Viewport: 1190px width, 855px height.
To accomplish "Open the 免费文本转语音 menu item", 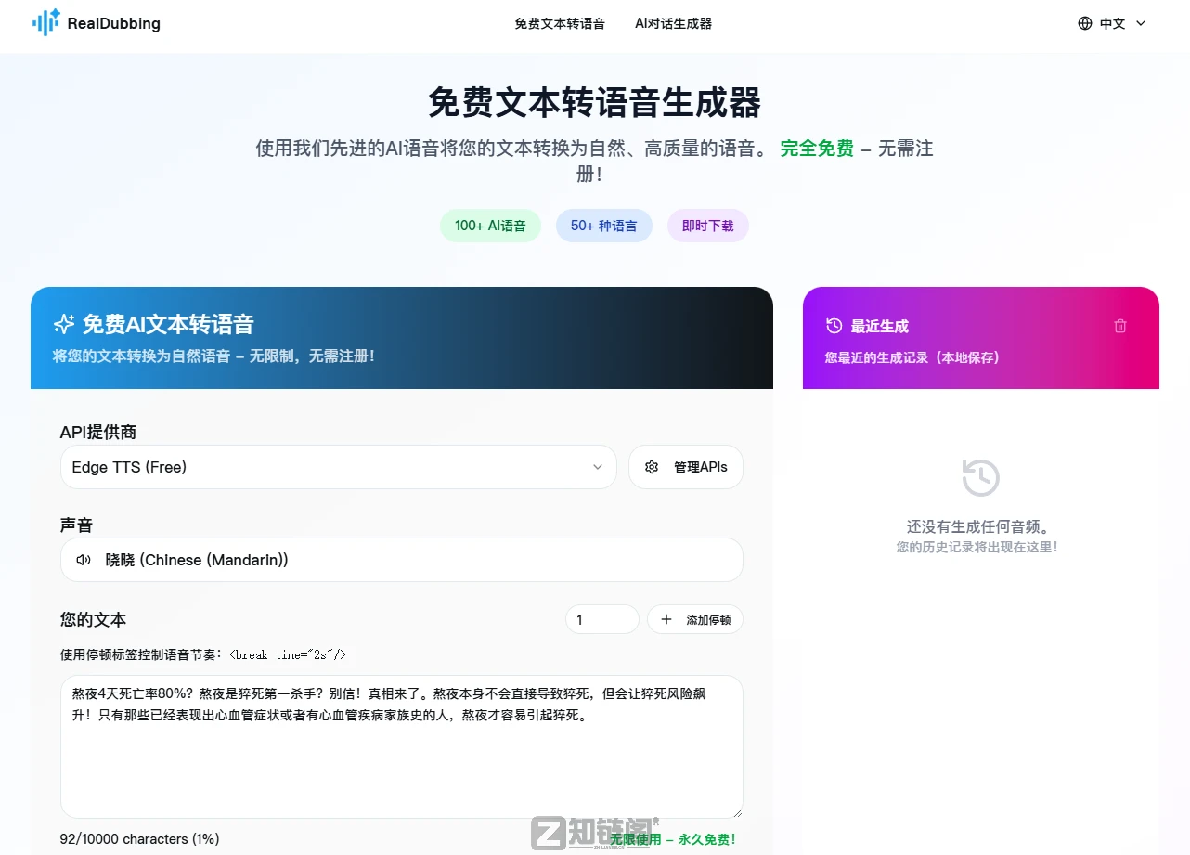I will coord(560,24).
